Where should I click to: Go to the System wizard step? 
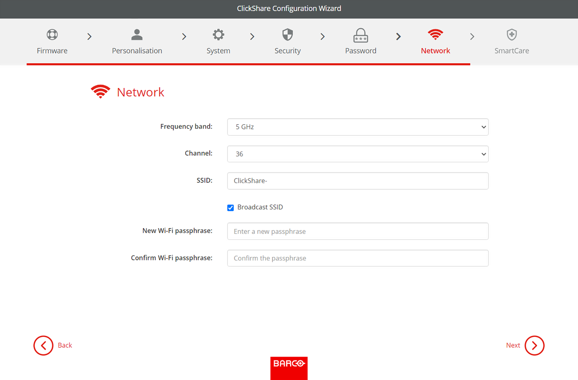tap(218, 51)
